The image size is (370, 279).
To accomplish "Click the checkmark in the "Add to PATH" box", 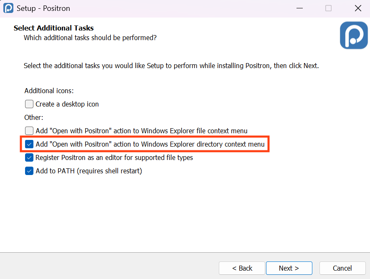I will (29, 171).
